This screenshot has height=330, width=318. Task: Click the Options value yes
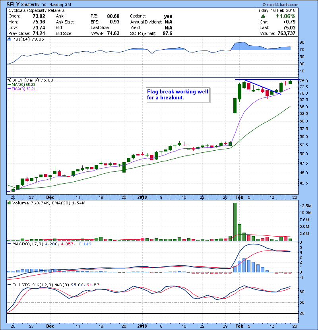point(168,16)
